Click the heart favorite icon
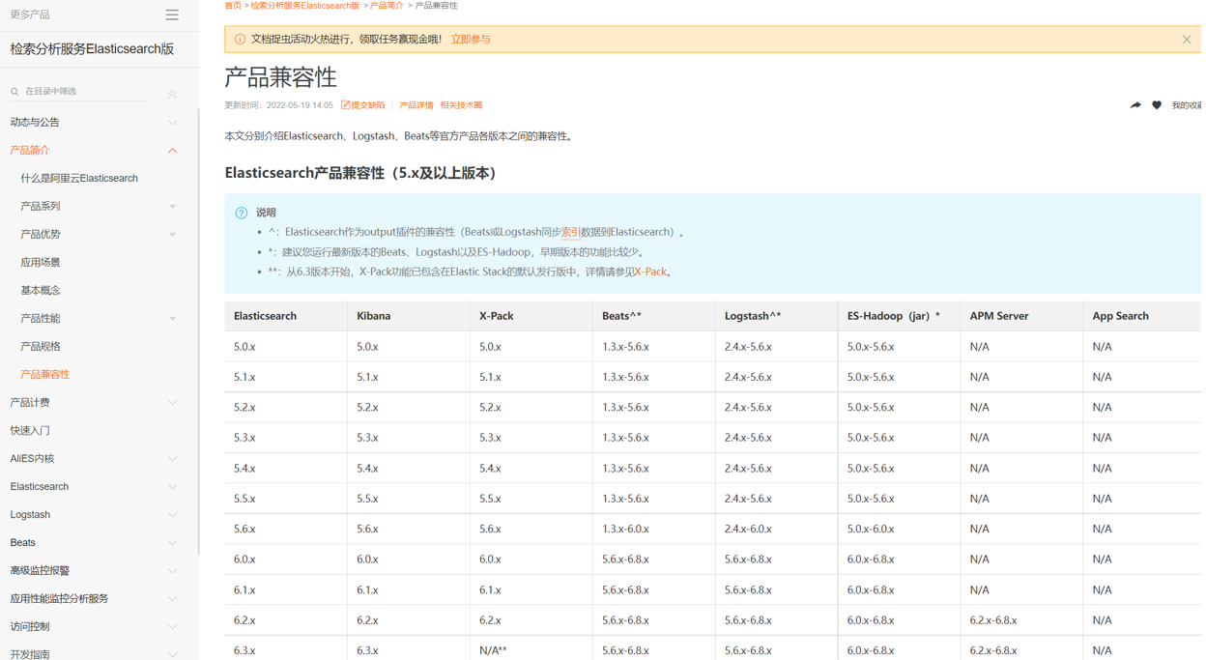Screen dimensions: 1206x660 tap(1157, 105)
